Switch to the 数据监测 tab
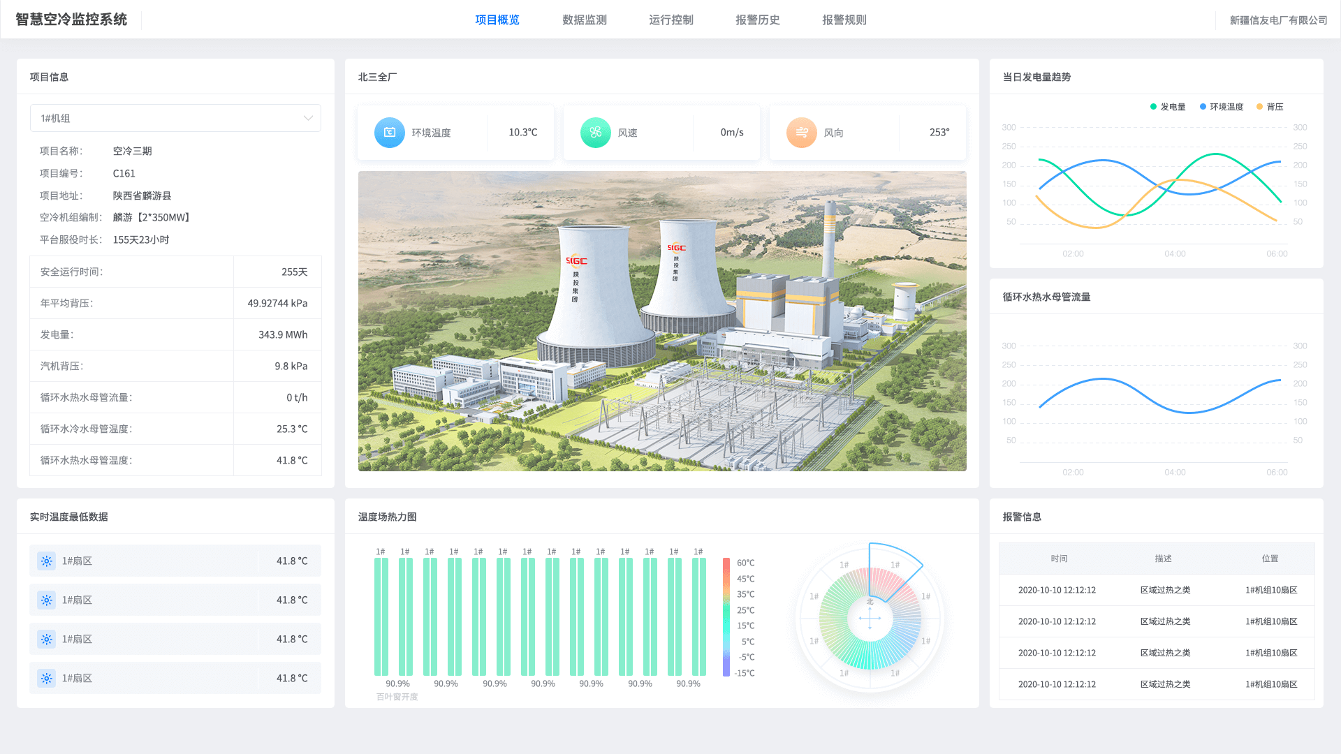This screenshot has width=1341, height=754. [x=585, y=20]
